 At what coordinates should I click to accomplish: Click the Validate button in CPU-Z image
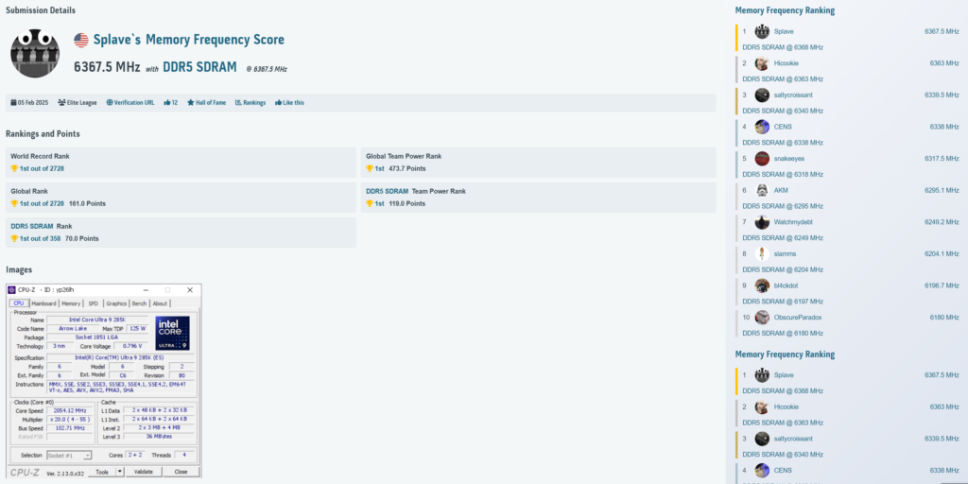144,472
